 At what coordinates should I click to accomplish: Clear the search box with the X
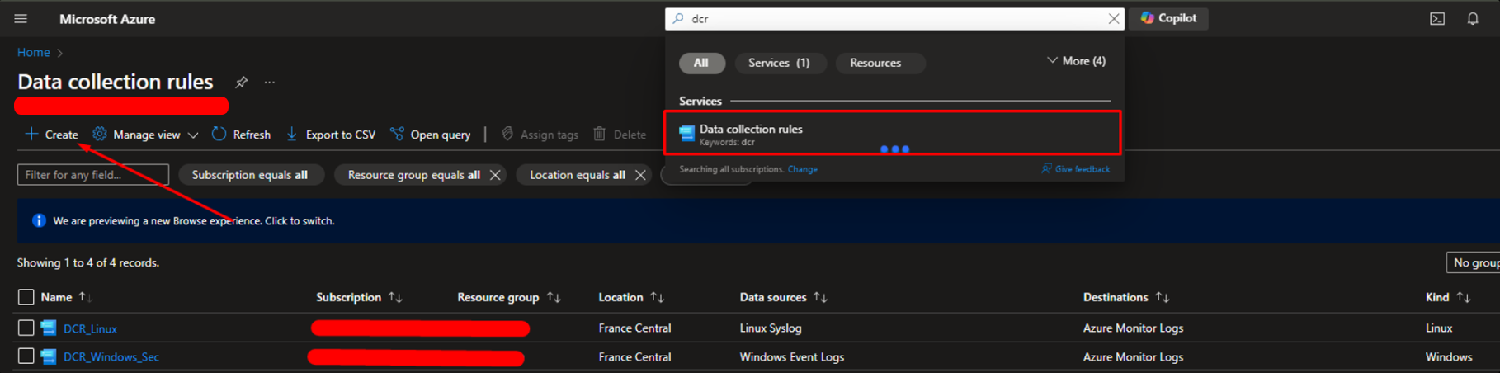tap(1114, 19)
